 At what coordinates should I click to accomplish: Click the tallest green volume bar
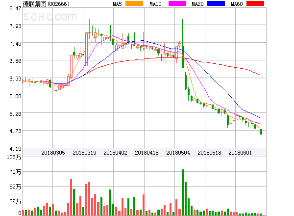183,192
